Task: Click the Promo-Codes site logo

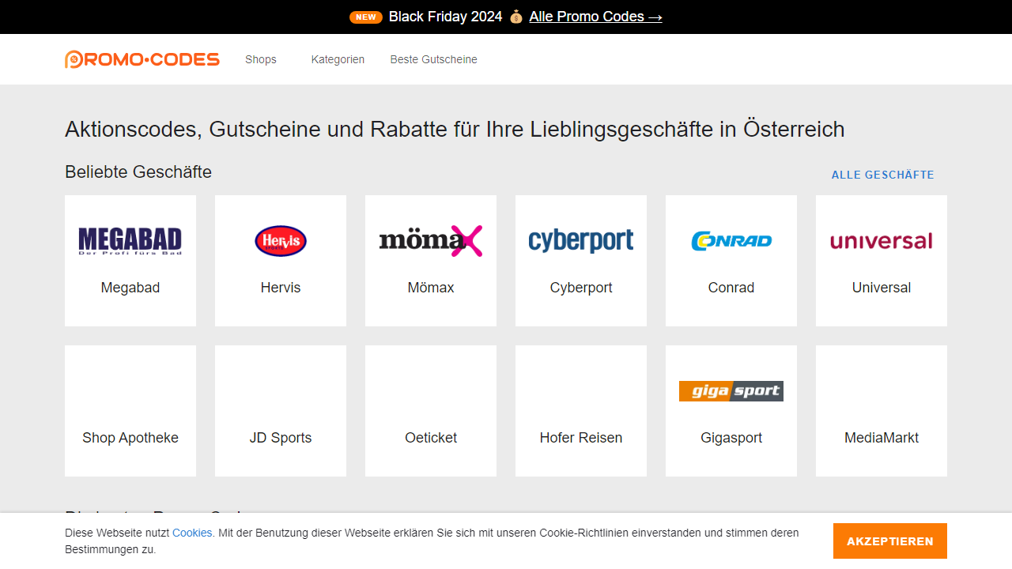Action: 142,59
